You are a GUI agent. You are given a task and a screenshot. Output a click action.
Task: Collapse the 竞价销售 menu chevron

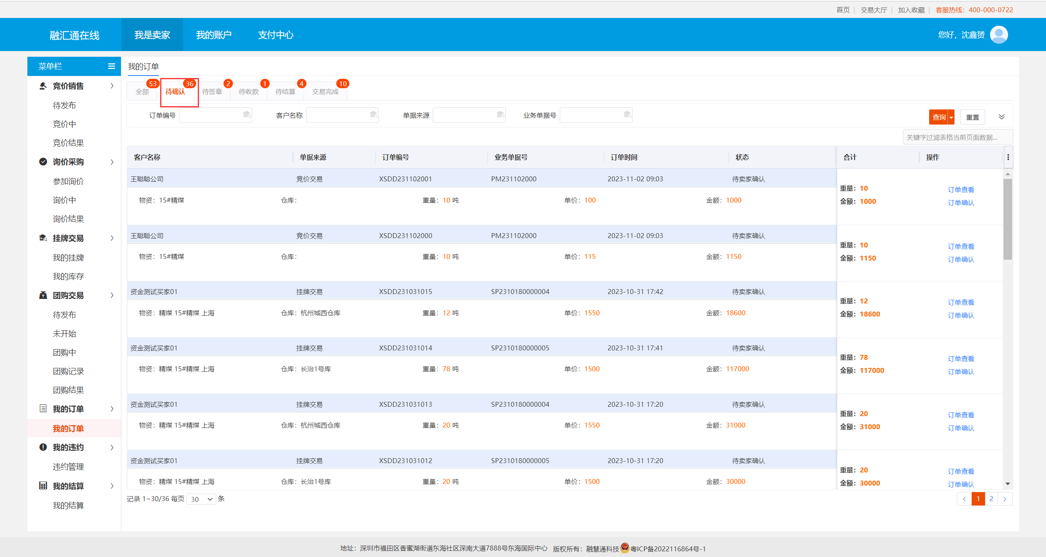pyautogui.click(x=112, y=86)
